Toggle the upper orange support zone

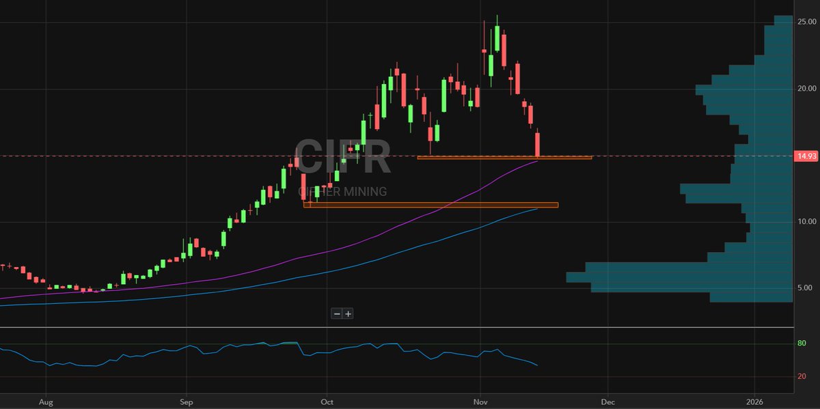click(x=502, y=158)
